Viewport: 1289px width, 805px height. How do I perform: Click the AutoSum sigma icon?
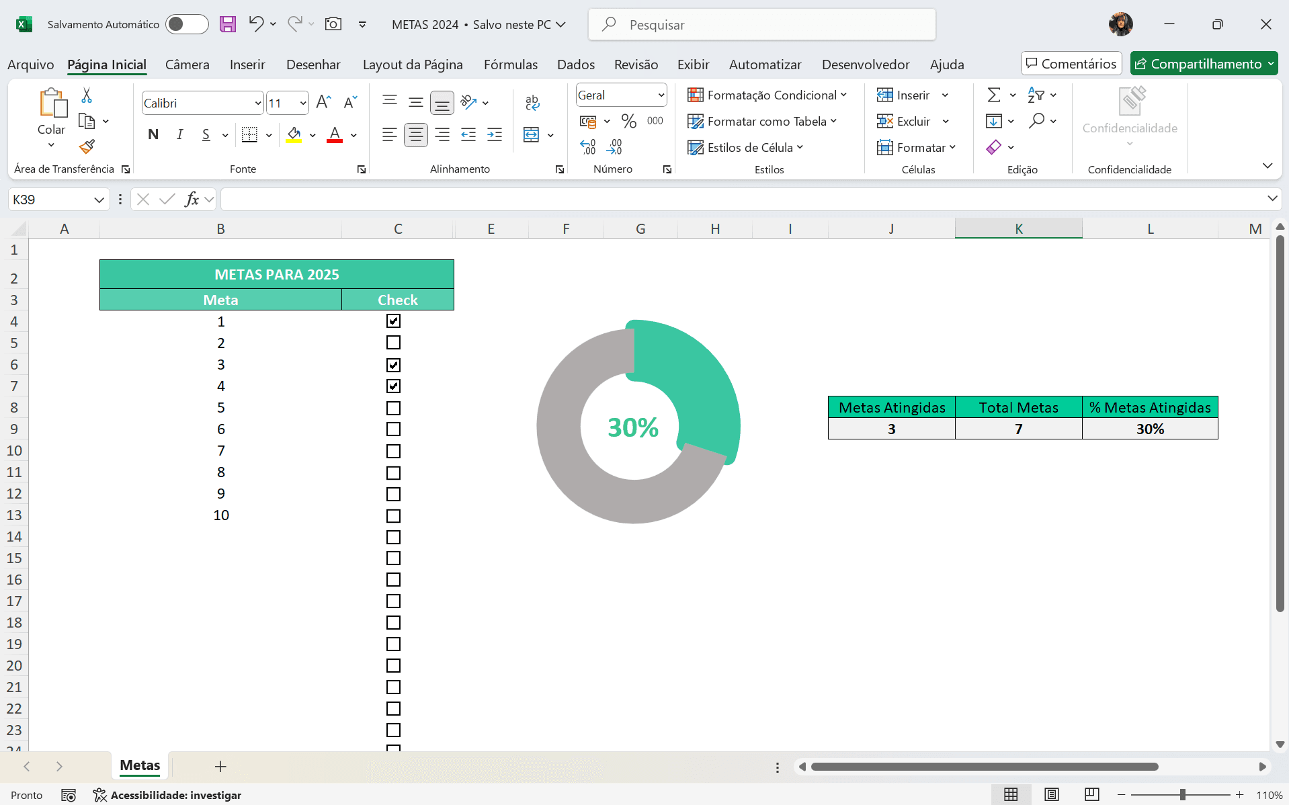tap(994, 95)
